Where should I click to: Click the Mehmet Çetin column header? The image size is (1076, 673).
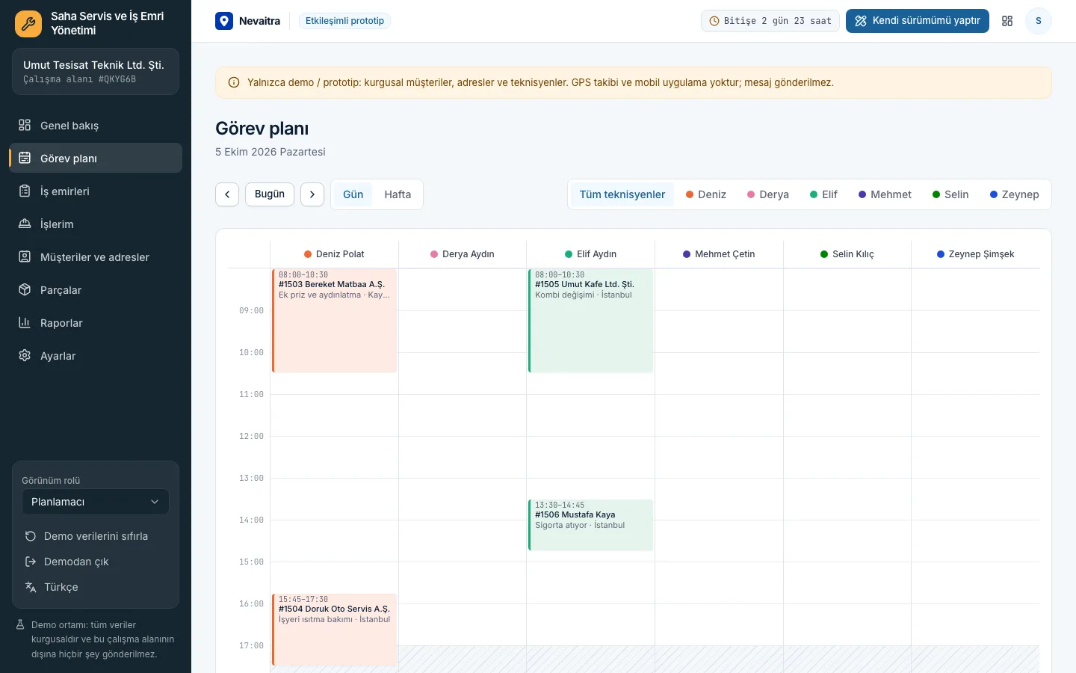coord(719,254)
